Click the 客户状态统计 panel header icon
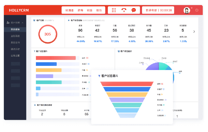This screenshot has width=208, height=132. [x=119, y=51]
